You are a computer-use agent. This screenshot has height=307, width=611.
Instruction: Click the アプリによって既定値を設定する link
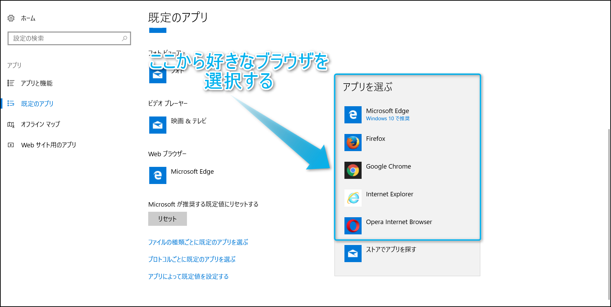coord(188,277)
